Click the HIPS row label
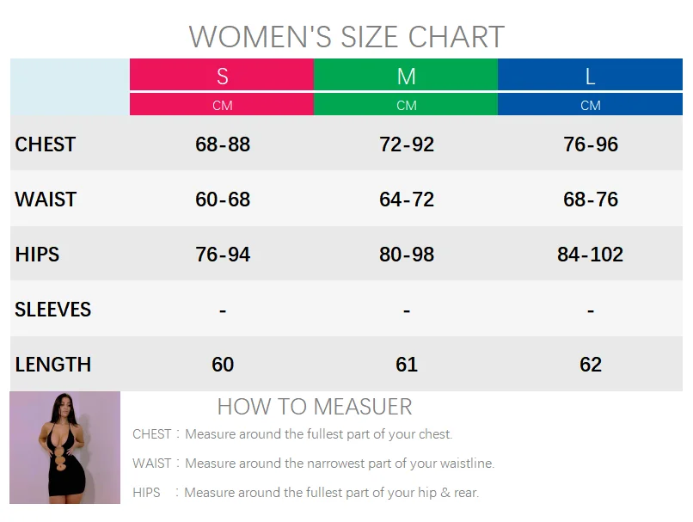This screenshot has height=522, width=693. (x=37, y=255)
